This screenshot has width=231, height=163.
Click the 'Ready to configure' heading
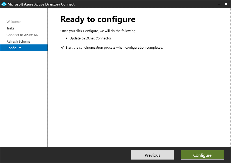(x=98, y=19)
